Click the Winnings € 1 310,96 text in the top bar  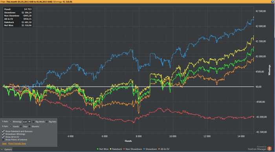point(62,2)
